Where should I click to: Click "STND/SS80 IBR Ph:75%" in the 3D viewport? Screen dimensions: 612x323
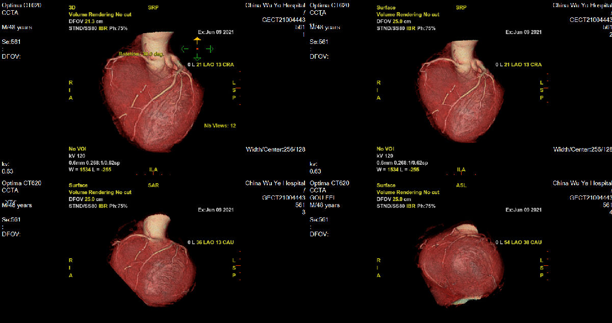[98, 29]
